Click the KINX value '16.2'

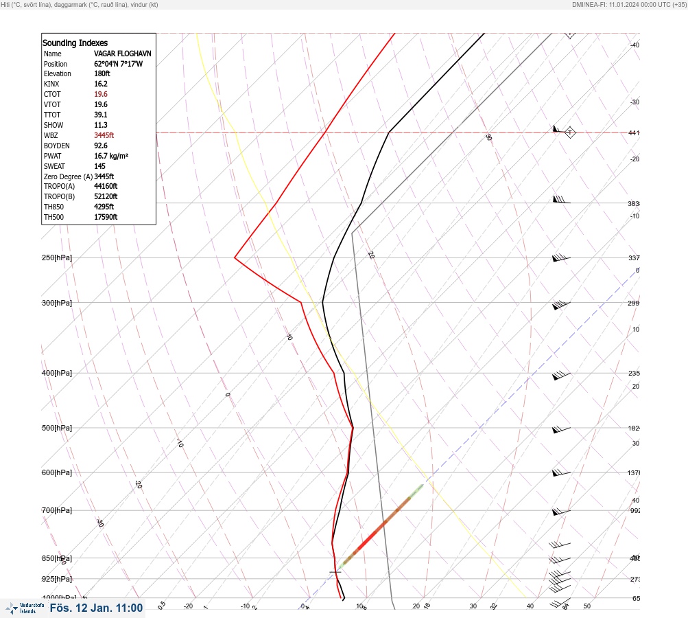[x=100, y=84]
